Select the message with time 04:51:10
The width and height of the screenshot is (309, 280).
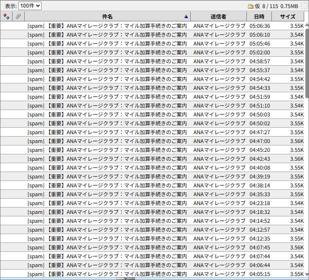click(152, 106)
